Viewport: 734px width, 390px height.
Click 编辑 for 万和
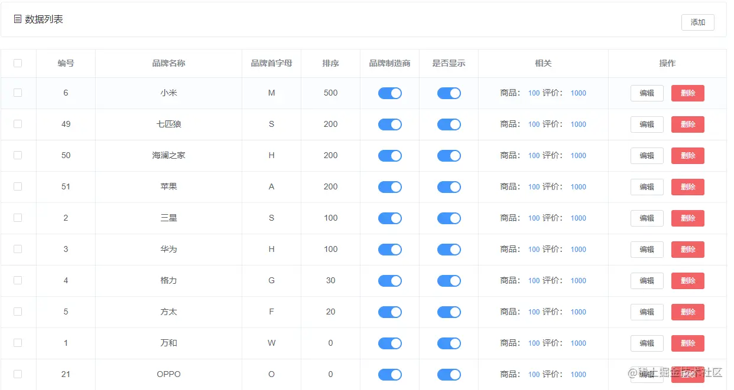(x=647, y=343)
